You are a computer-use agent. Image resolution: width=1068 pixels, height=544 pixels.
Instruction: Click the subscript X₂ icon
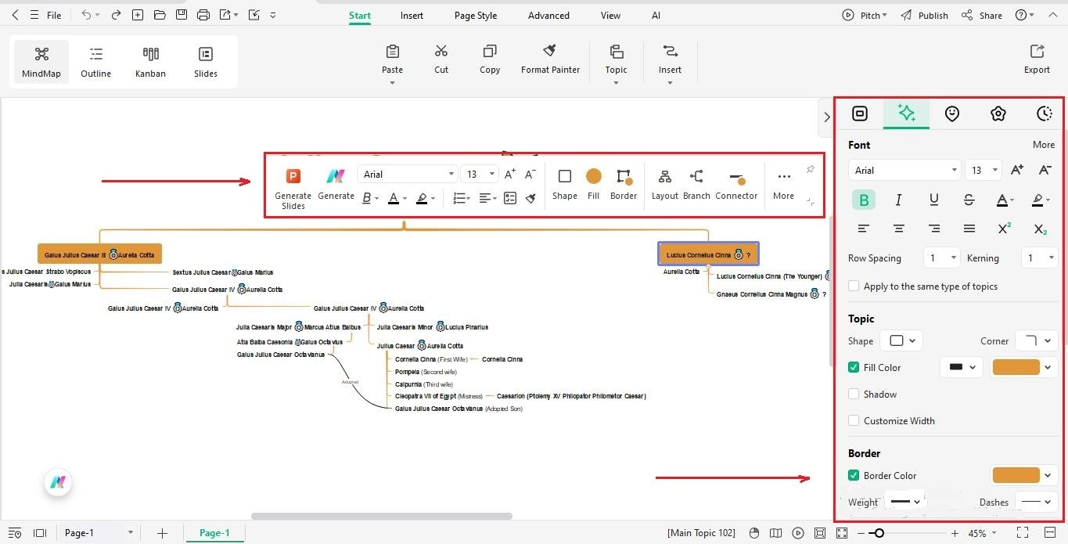tap(1040, 229)
